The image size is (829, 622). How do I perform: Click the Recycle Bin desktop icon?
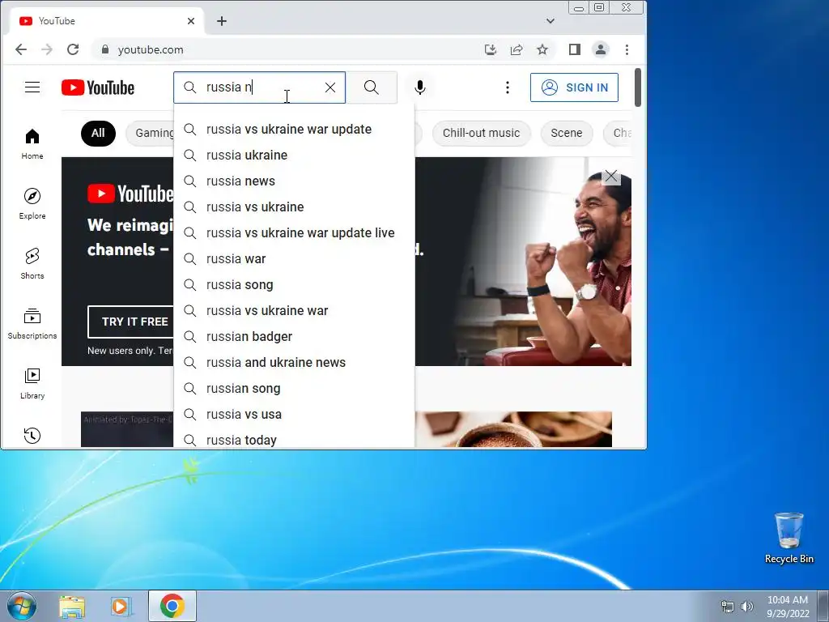pyautogui.click(x=789, y=538)
